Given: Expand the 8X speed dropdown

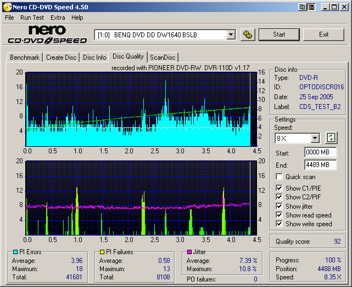Looking at the screenshot, I should tap(315, 138).
